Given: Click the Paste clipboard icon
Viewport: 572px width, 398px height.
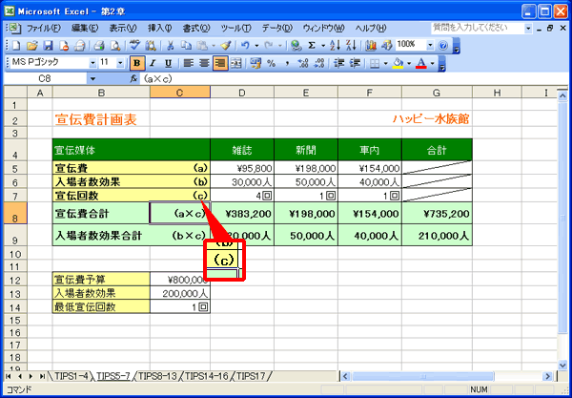Looking at the screenshot, I should 202,45.
